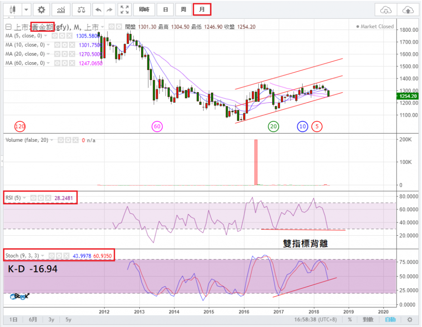
Task: Click the compare symbols scale icon
Action: tap(81, 10)
